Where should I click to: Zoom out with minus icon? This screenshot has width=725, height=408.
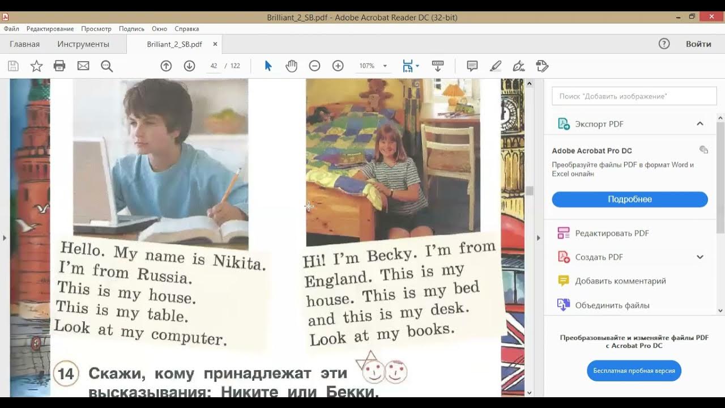(x=314, y=66)
